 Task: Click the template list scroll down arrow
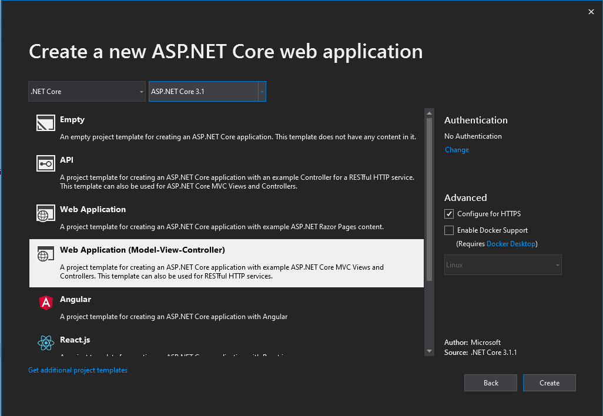tap(429, 351)
